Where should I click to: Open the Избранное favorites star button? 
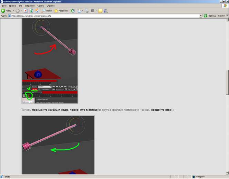(x=61, y=11)
